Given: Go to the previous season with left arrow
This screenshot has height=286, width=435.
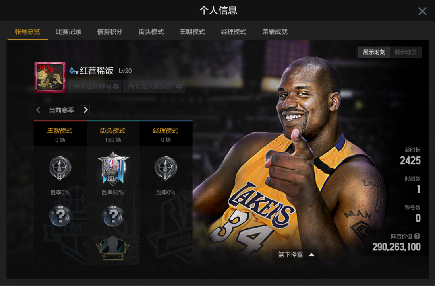Looking at the screenshot, I should tap(38, 110).
